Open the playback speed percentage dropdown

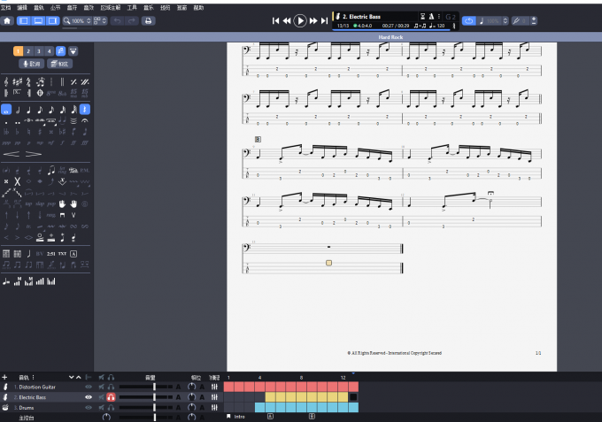pos(493,20)
